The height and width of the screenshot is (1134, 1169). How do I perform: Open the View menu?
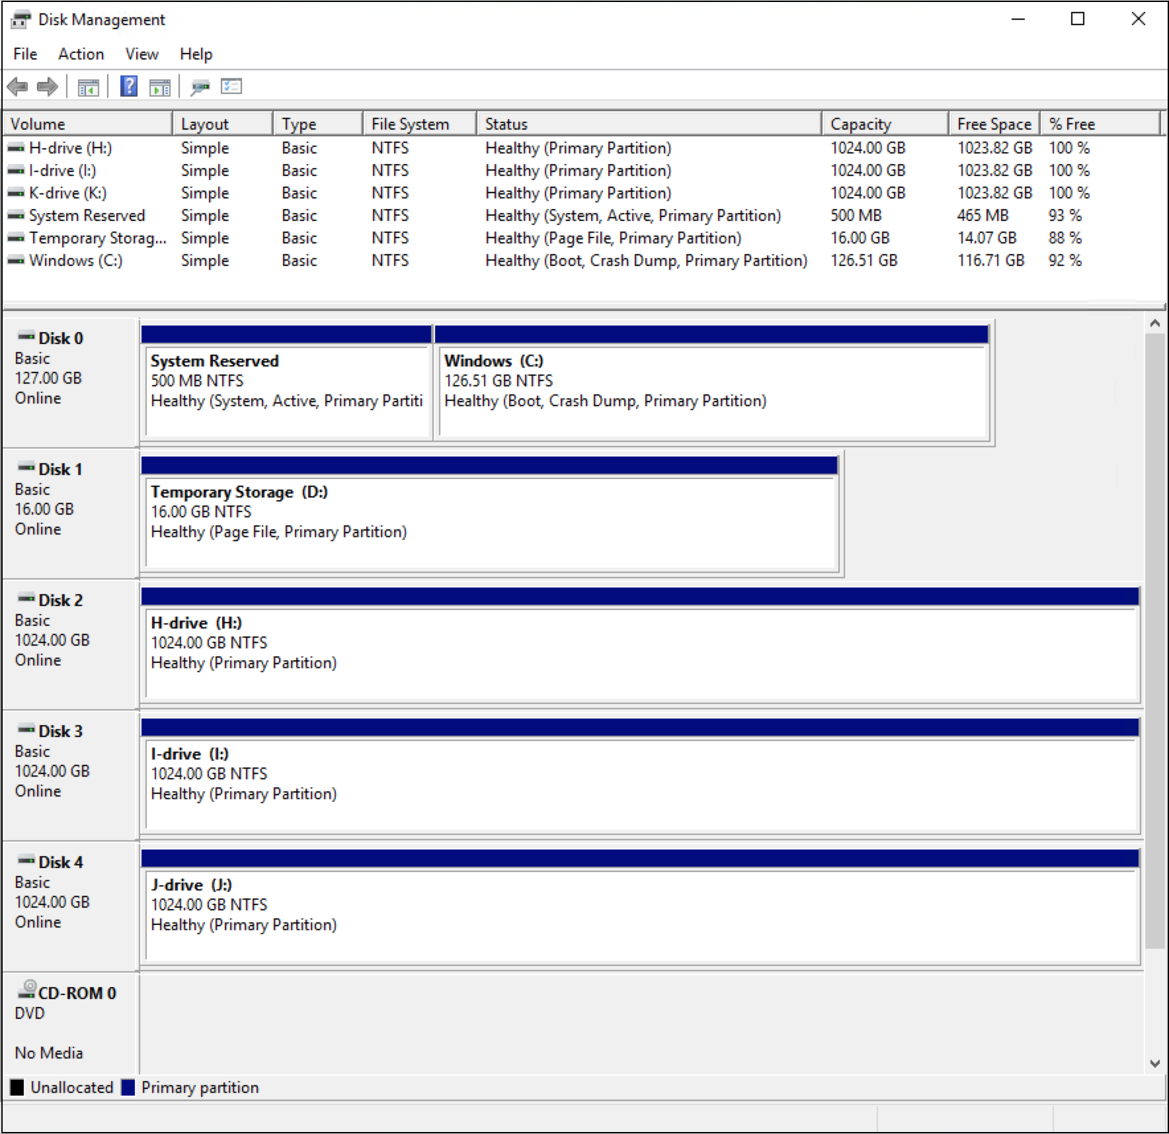pos(142,54)
